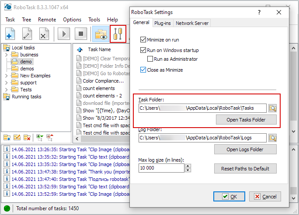The image size is (299, 215).
Task: Click info icon of 13:26:35 log entry
Action: pos(7,149)
